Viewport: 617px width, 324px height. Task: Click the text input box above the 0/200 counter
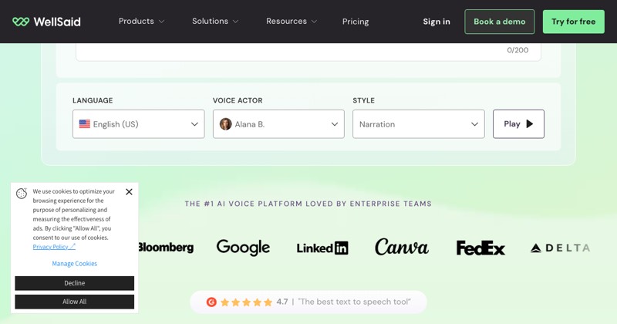pyautogui.click(x=308, y=52)
